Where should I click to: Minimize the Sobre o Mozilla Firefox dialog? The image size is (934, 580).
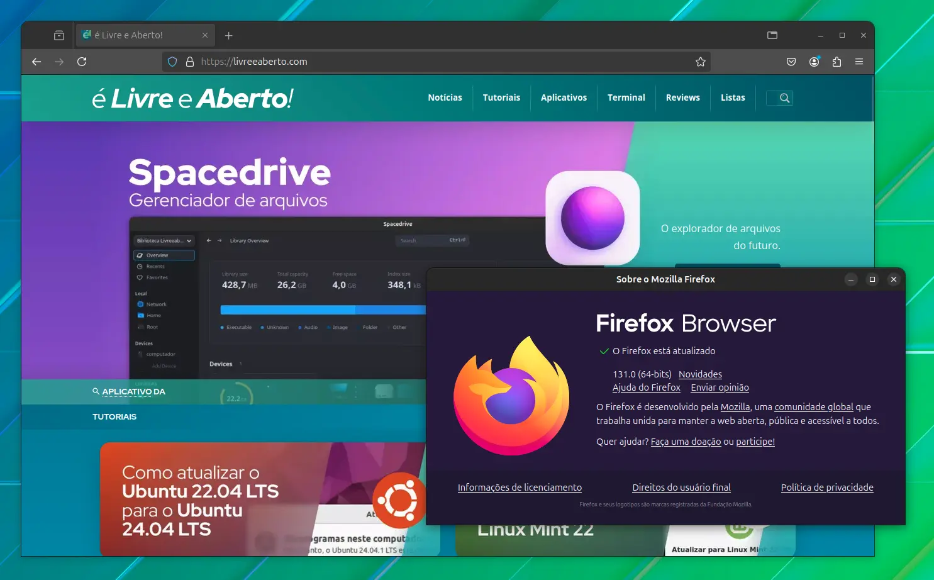[851, 279]
